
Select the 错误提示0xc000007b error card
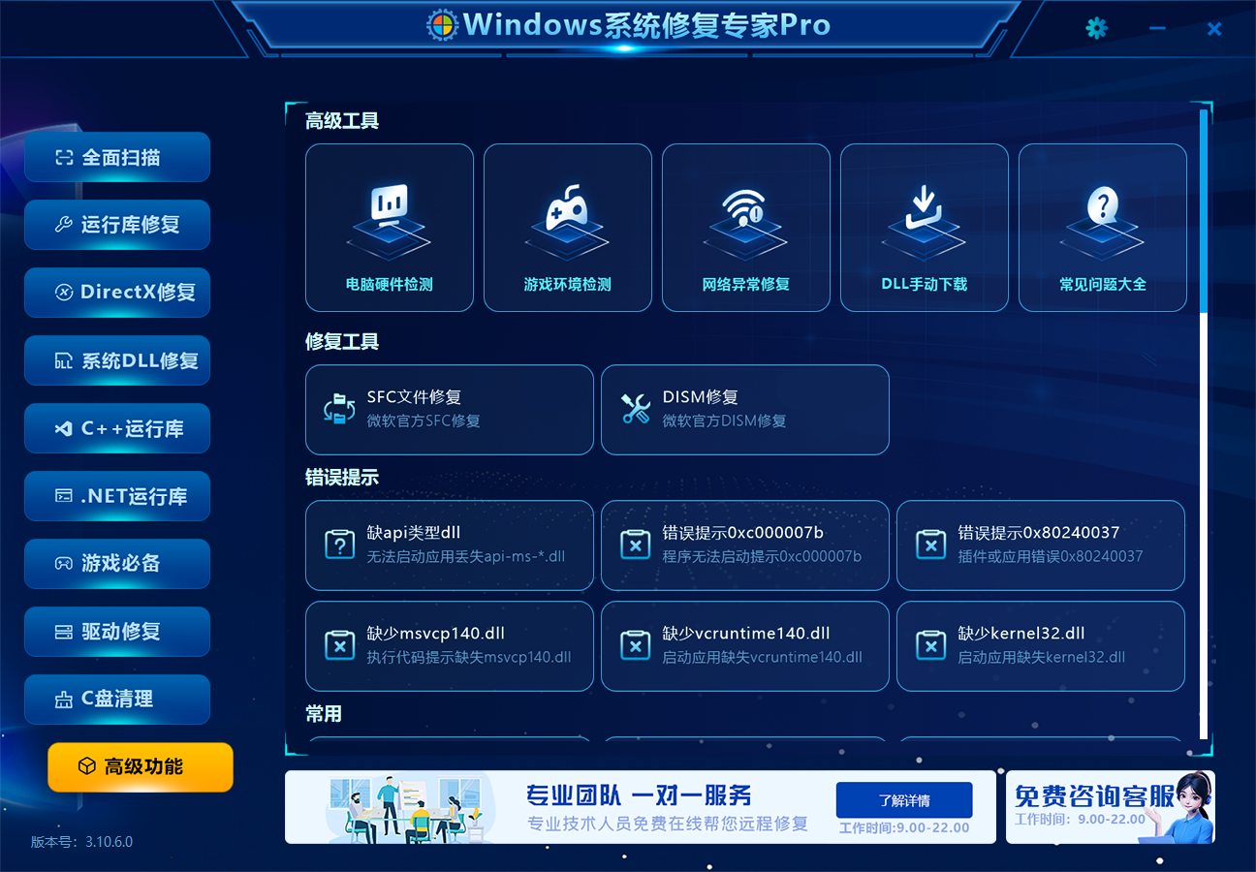(x=744, y=545)
